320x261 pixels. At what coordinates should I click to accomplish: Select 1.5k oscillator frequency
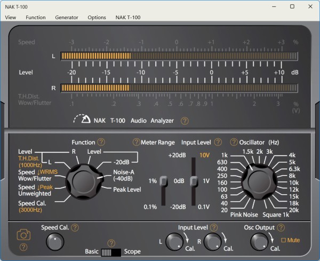248,152
